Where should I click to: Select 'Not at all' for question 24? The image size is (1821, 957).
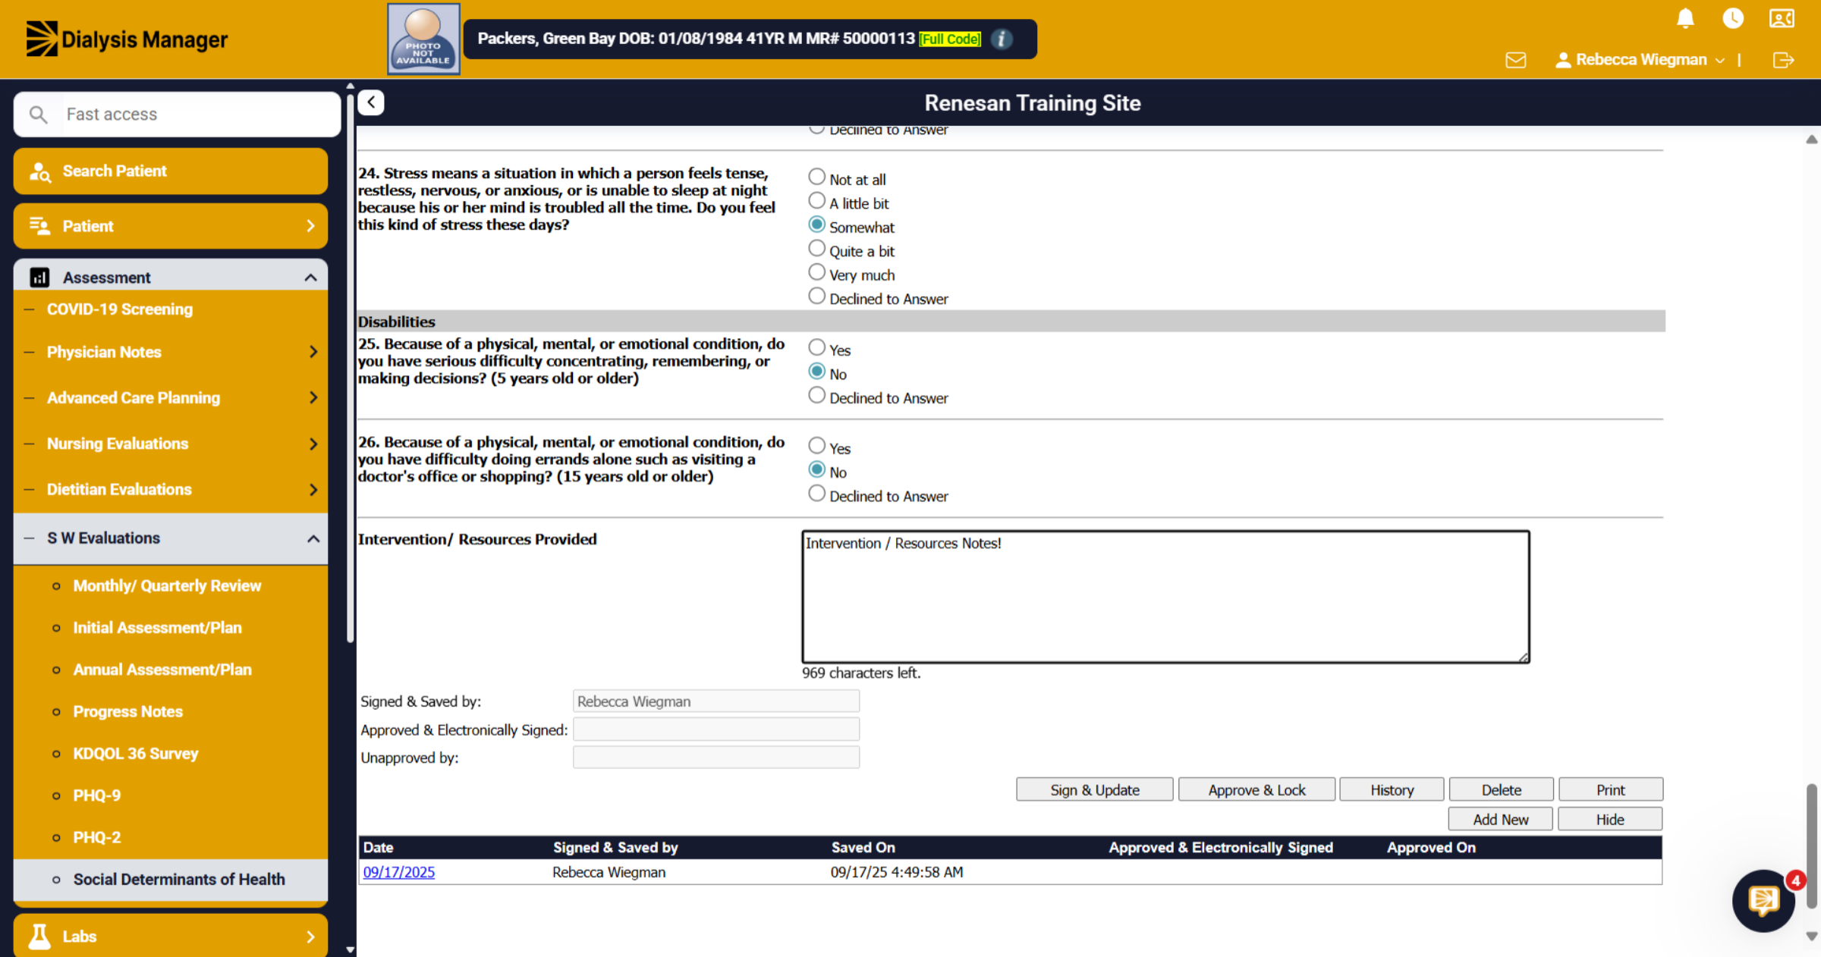click(x=816, y=177)
